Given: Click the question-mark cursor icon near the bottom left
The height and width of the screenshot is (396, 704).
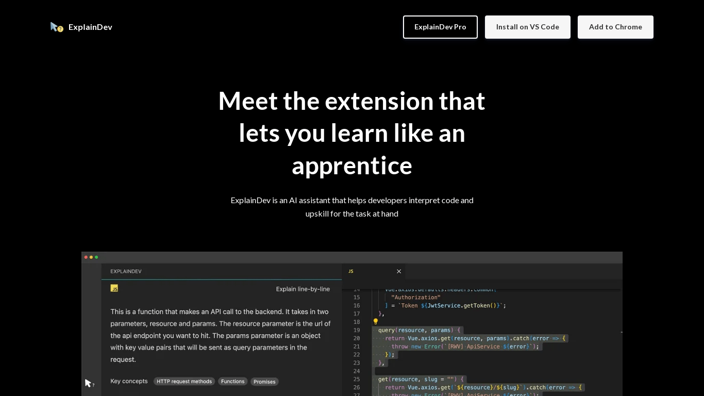Looking at the screenshot, I should (89, 383).
